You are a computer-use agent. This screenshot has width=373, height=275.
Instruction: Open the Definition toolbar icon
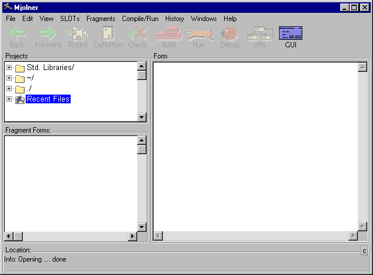pyautogui.click(x=108, y=34)
